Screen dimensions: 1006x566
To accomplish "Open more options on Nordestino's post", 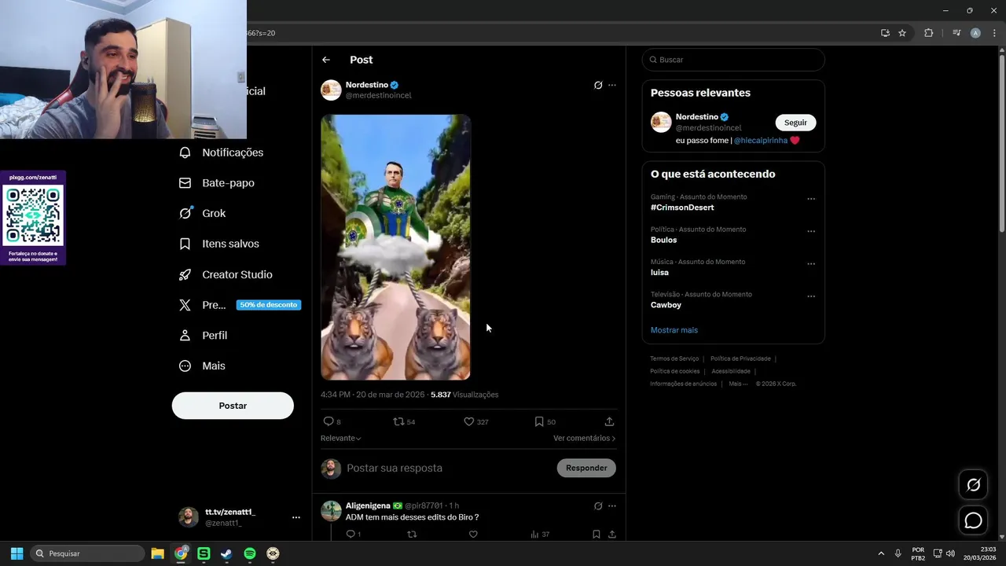I will tap(612, 85).
